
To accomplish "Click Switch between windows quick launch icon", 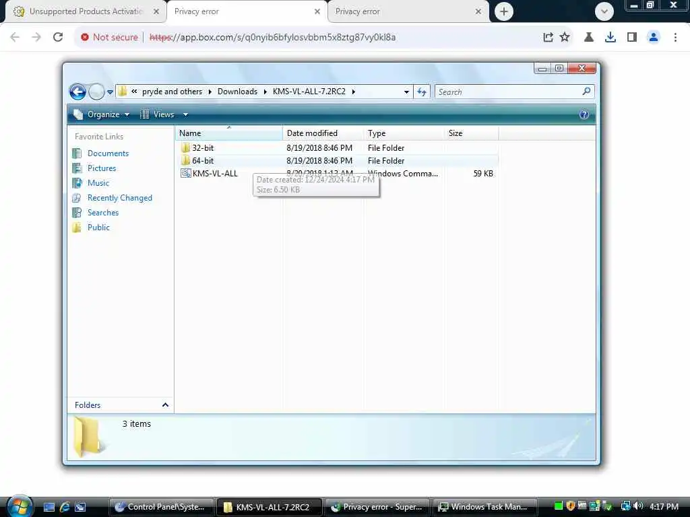I will pos(80,508).
